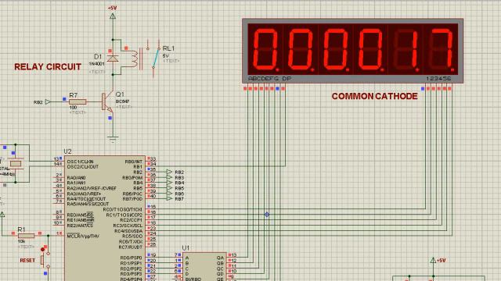Click the RB2 input terminal arrow left of R7
Screen dimensions: 501x281
(x=48, y=102)
